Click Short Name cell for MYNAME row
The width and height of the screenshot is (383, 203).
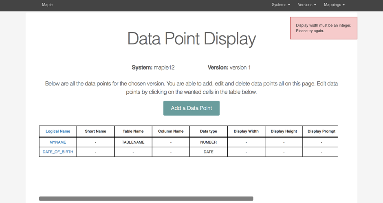[95, 142]
